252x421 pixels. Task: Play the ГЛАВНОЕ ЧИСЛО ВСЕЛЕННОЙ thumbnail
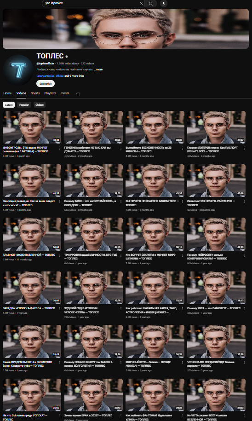32,234
